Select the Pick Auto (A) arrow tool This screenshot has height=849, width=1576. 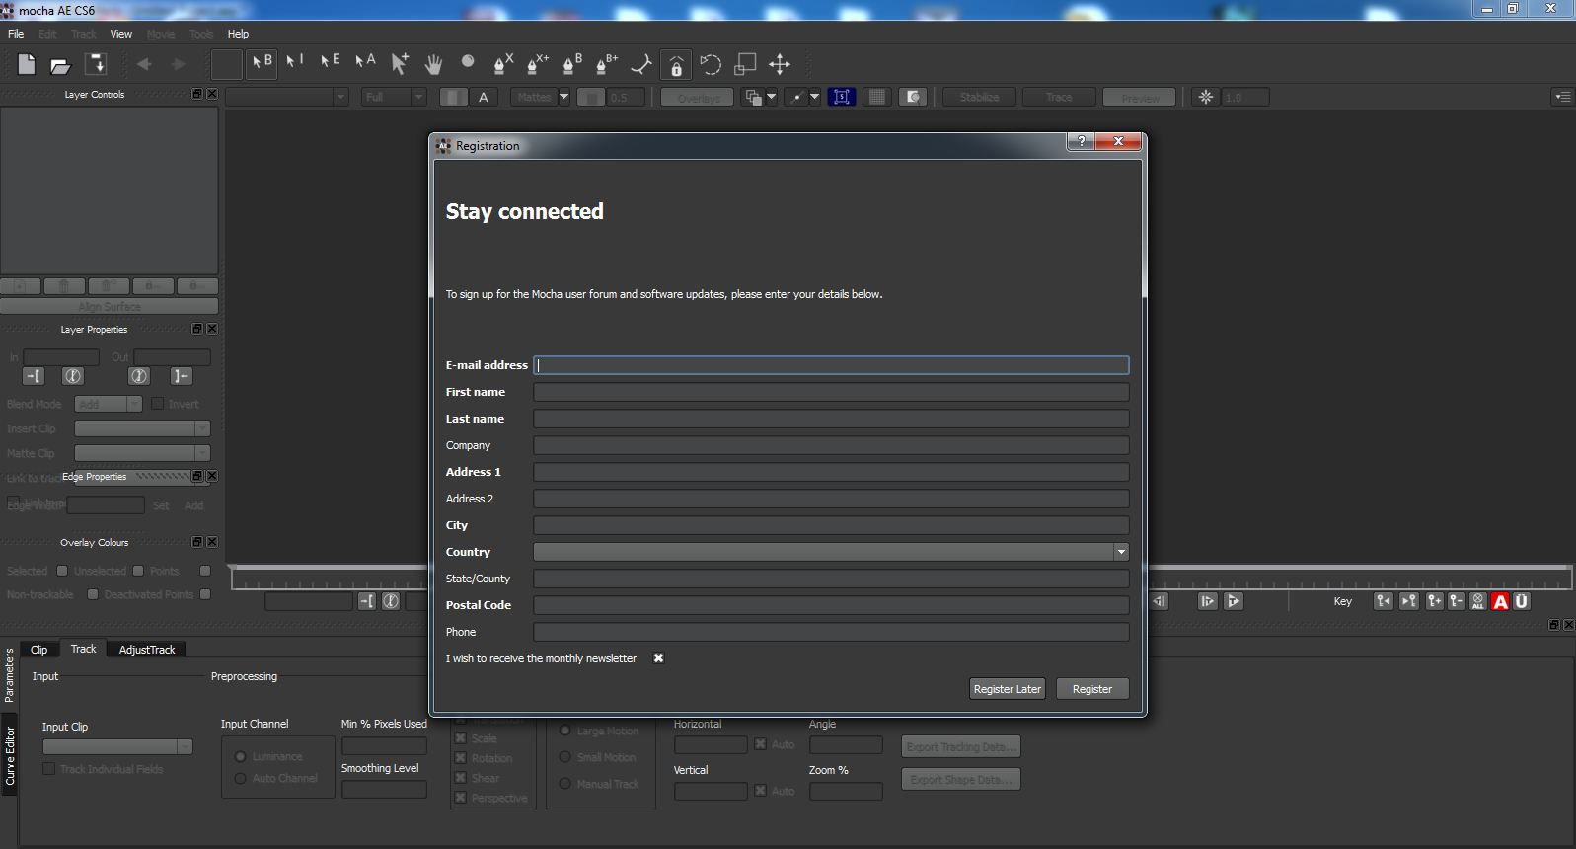365,61
